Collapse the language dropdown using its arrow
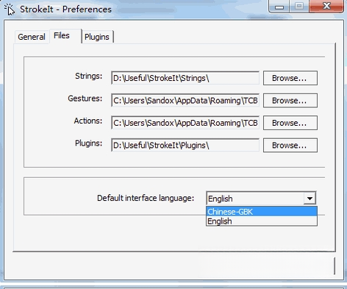 click(x=310, y=199)
